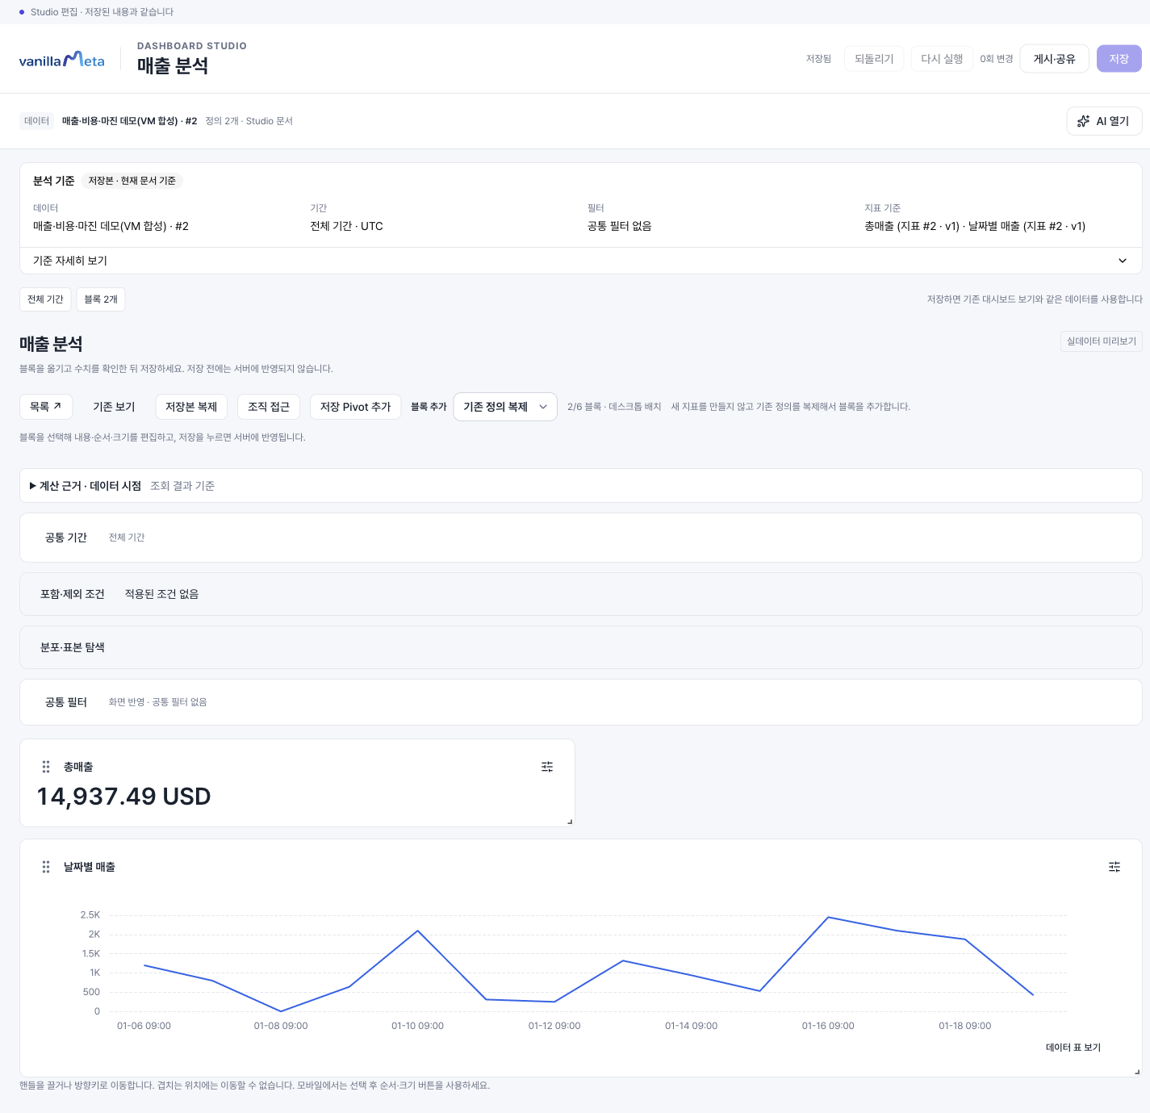The width and height of the screenshot is (1150, 1113).
Task: Click 14,937.49 USD value
Action: tap(124, 797)
